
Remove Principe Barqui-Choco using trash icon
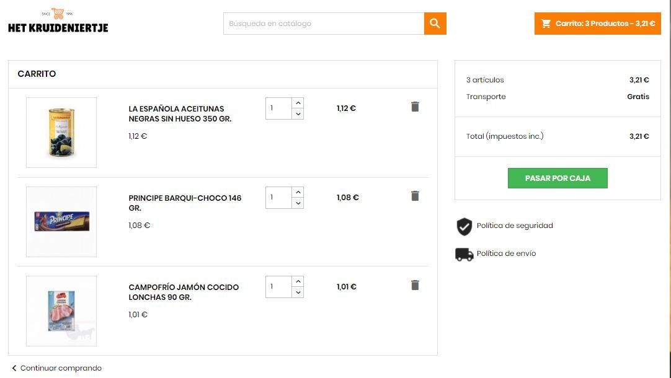415,196
